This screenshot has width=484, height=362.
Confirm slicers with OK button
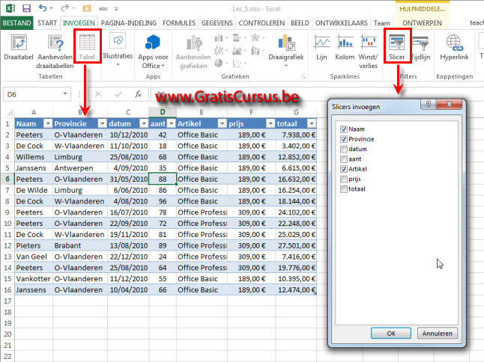[391, 333]
